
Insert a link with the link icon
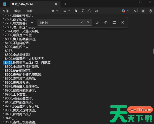click(x=96, y=11)
